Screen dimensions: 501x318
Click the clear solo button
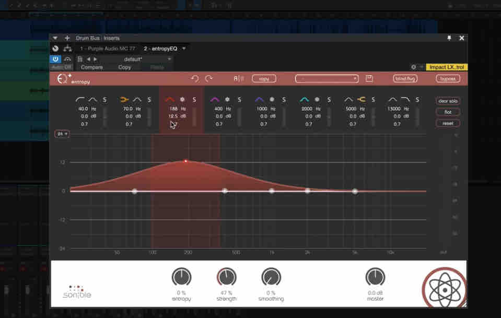(x=447, y=100)
